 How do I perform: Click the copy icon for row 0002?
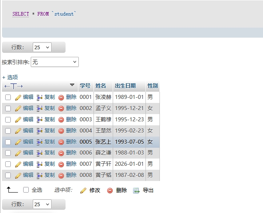pos(40,109)
